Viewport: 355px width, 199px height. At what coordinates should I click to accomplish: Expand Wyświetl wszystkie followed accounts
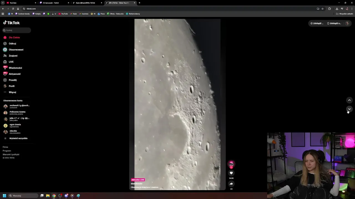(16, 138)
